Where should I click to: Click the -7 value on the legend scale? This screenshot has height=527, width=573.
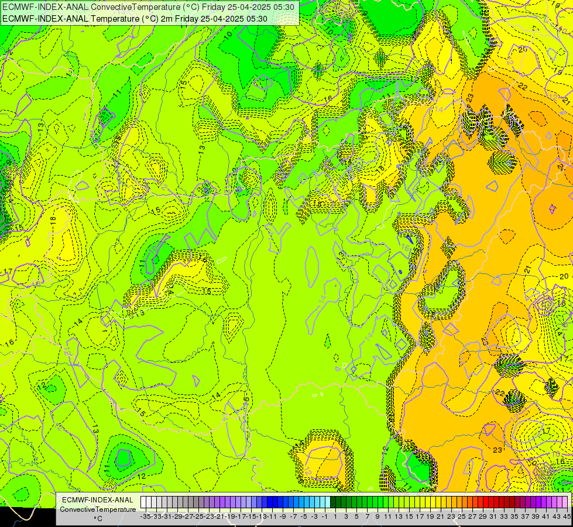click(x=293, y=516)
